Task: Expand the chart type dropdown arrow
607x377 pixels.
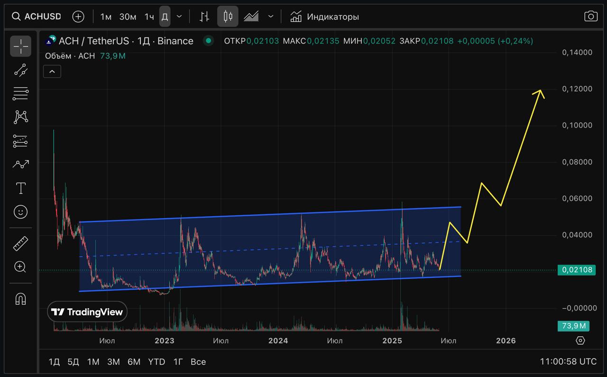Action: click(x=271, y=17)
